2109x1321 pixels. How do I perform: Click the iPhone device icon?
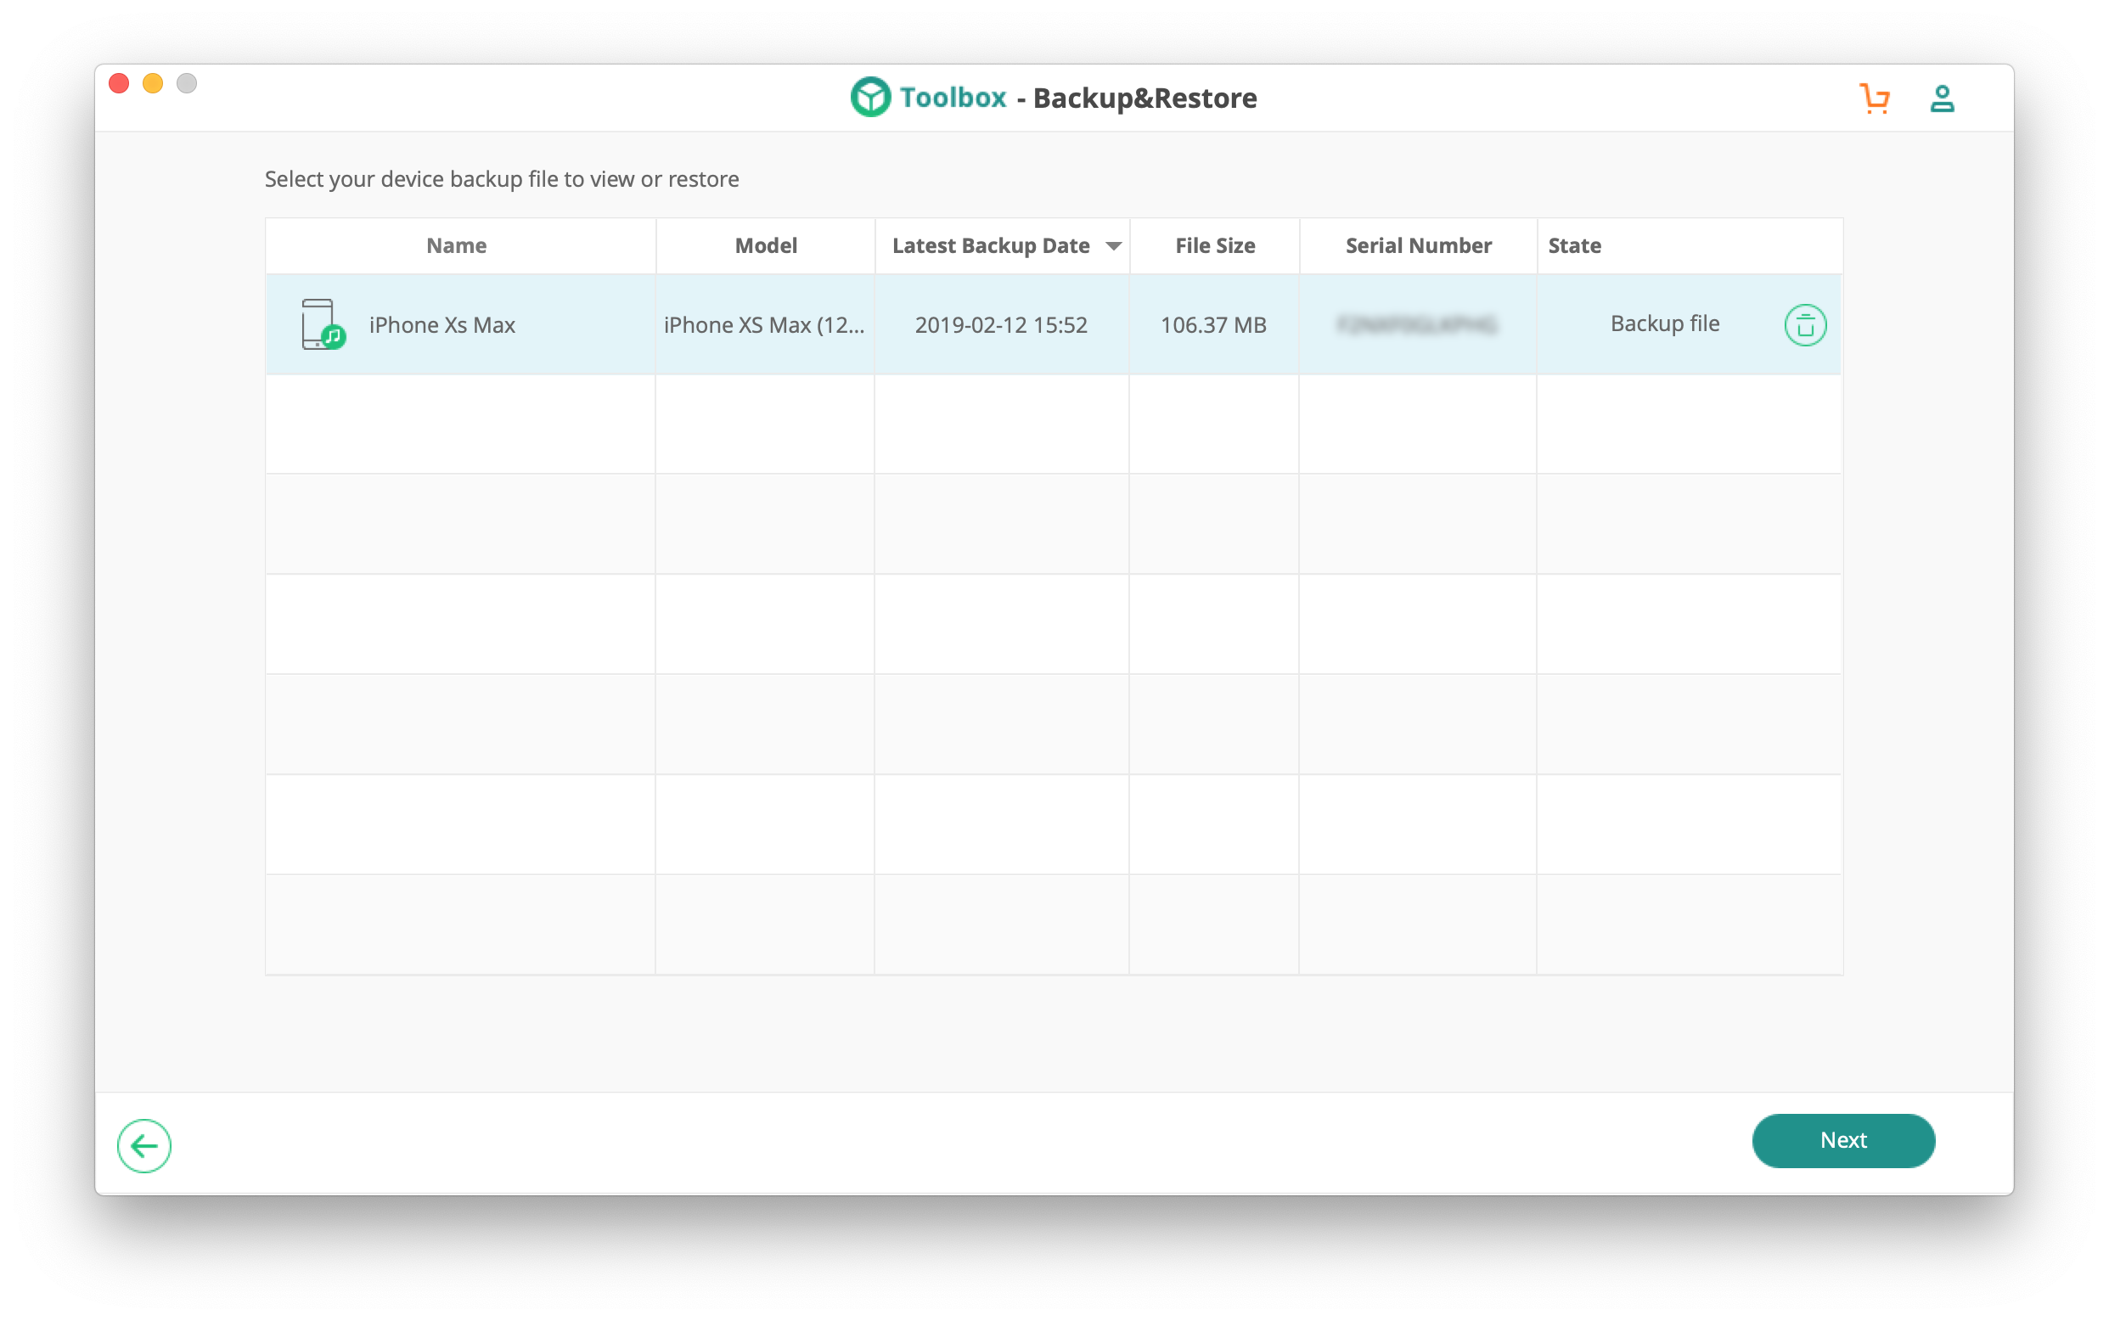click(x=322, y=324)
